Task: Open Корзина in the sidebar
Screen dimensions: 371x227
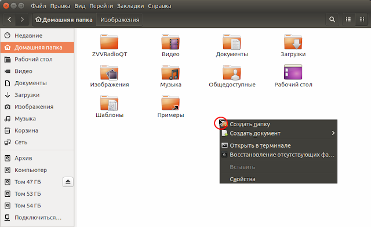Action: coord(37,130)
